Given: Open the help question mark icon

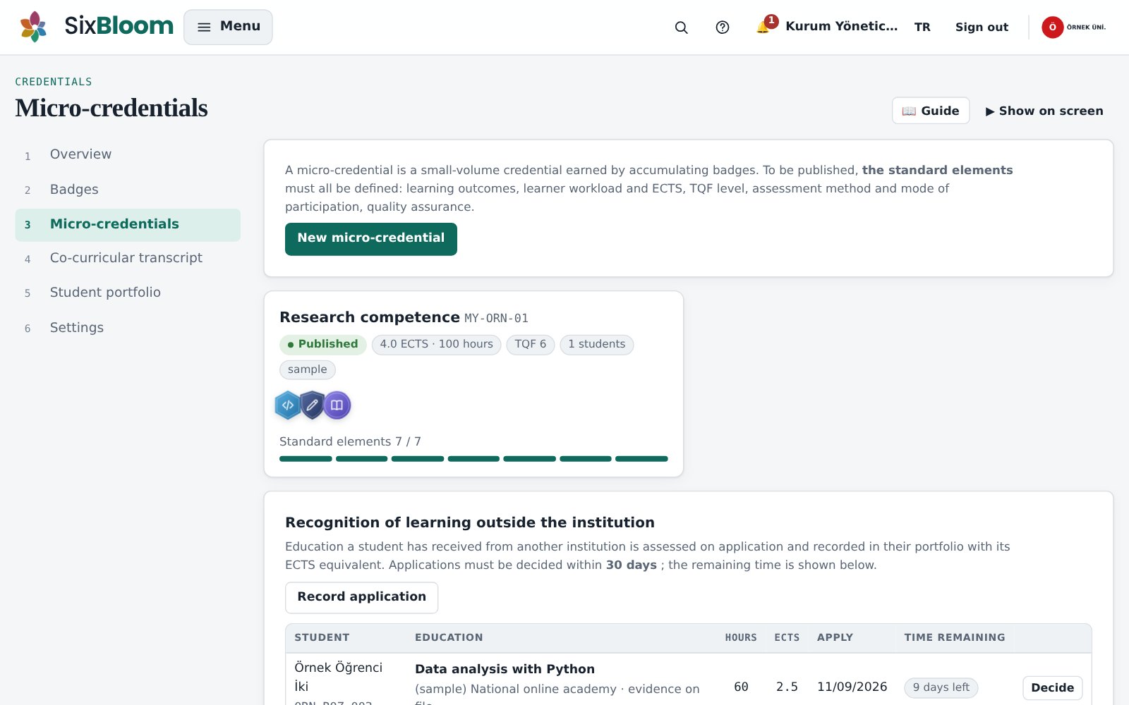Looking at the screenshot, I should 722,27.
